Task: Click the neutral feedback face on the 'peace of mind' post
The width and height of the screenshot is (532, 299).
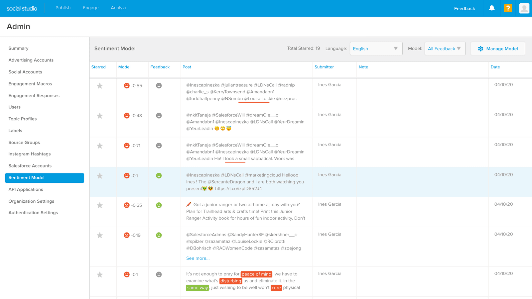Action: click(x=159, y=274)
